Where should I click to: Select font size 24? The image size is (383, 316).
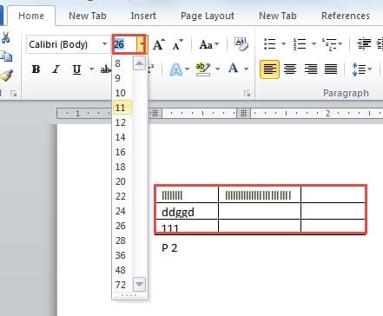(122, 211)
